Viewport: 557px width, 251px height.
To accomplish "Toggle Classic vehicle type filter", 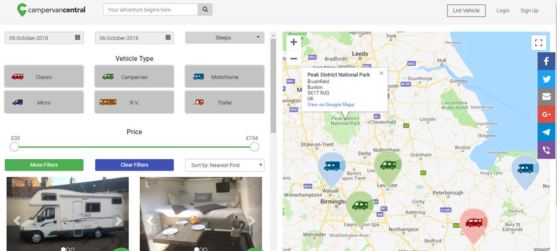I will click(44, 76).
